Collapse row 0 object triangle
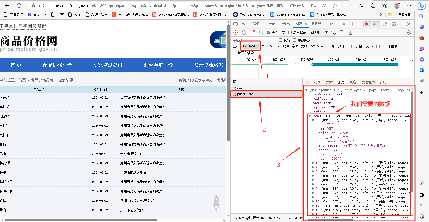Image resolution: width=429 pixels, height=222 pixels. click(313, 120)
